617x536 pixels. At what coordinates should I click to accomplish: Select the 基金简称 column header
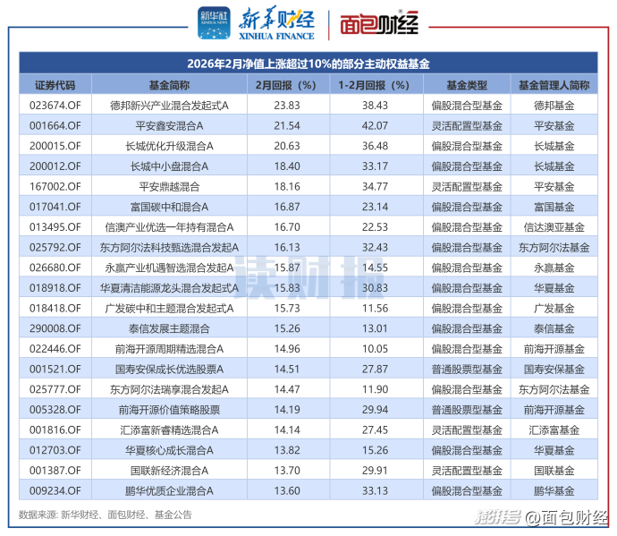pos(169,85)
